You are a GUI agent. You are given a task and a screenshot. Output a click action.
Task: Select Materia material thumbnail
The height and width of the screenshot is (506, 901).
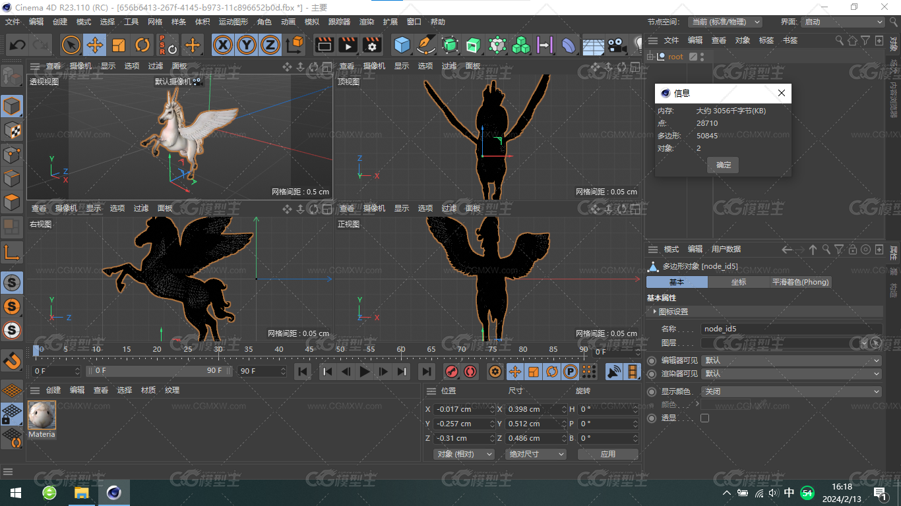[42, 415]
